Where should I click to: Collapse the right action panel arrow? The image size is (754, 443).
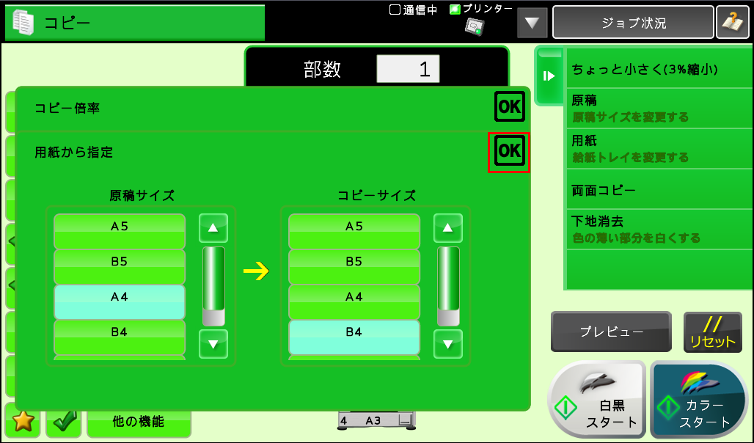(x=549, y=76)
